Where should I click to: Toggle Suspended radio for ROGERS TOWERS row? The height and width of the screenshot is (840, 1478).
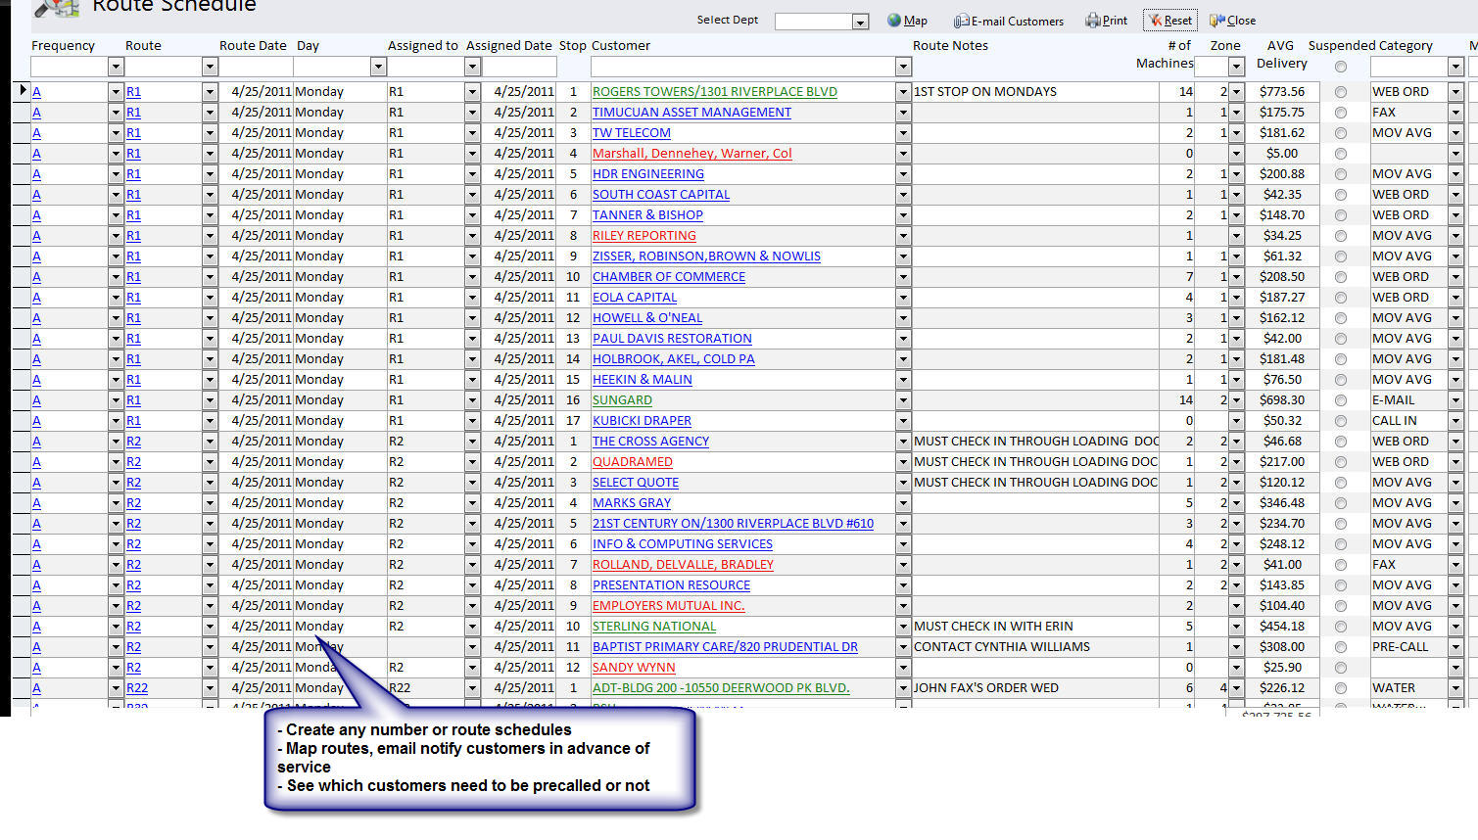point(1341,92)
